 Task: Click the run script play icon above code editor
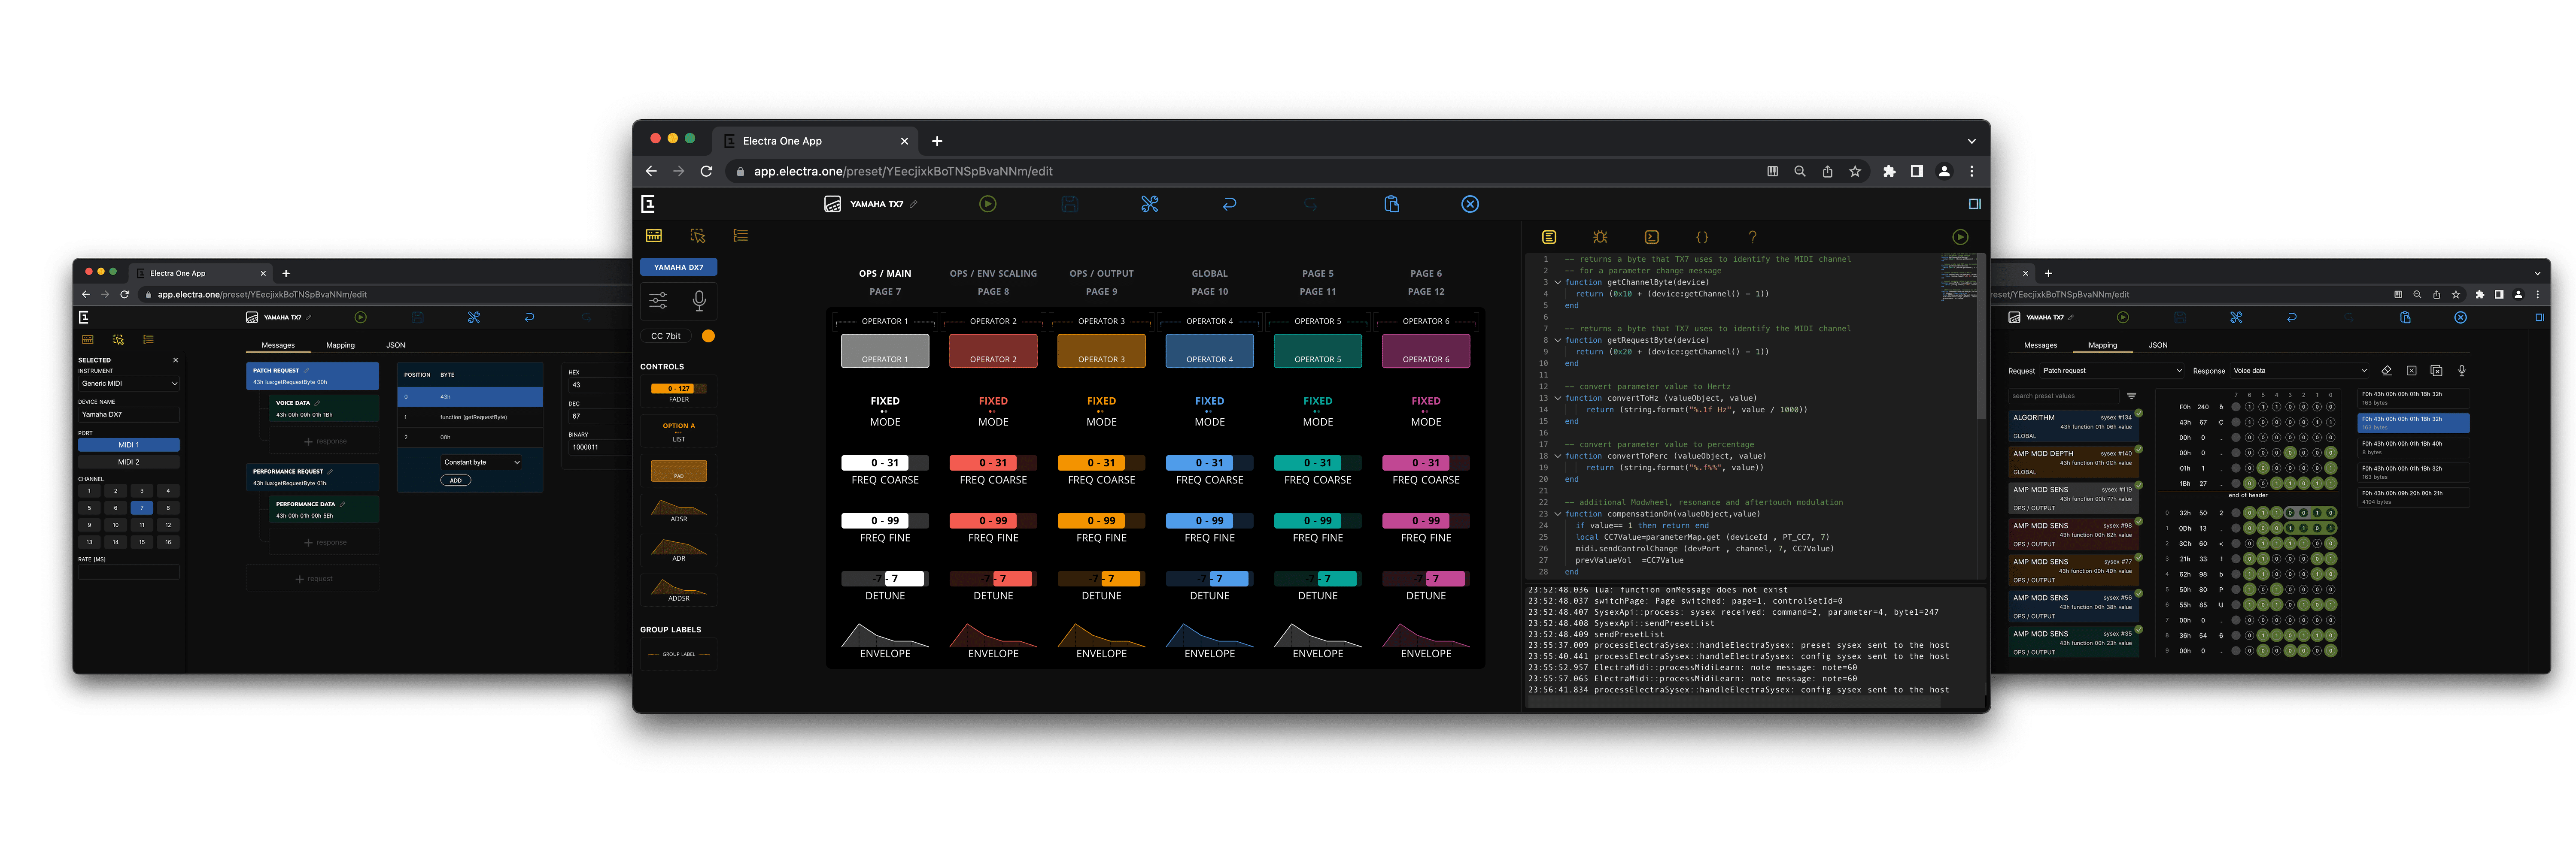click(1960, 237)
